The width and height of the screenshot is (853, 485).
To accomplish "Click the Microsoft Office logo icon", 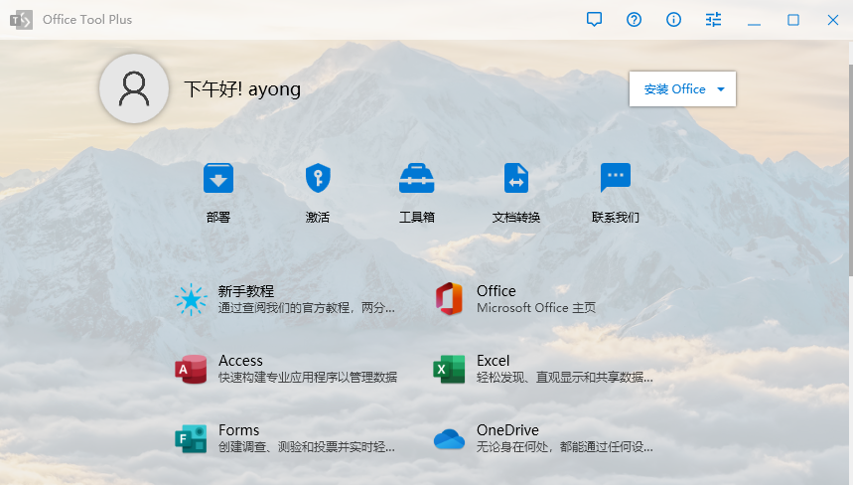I will (450, 299).
